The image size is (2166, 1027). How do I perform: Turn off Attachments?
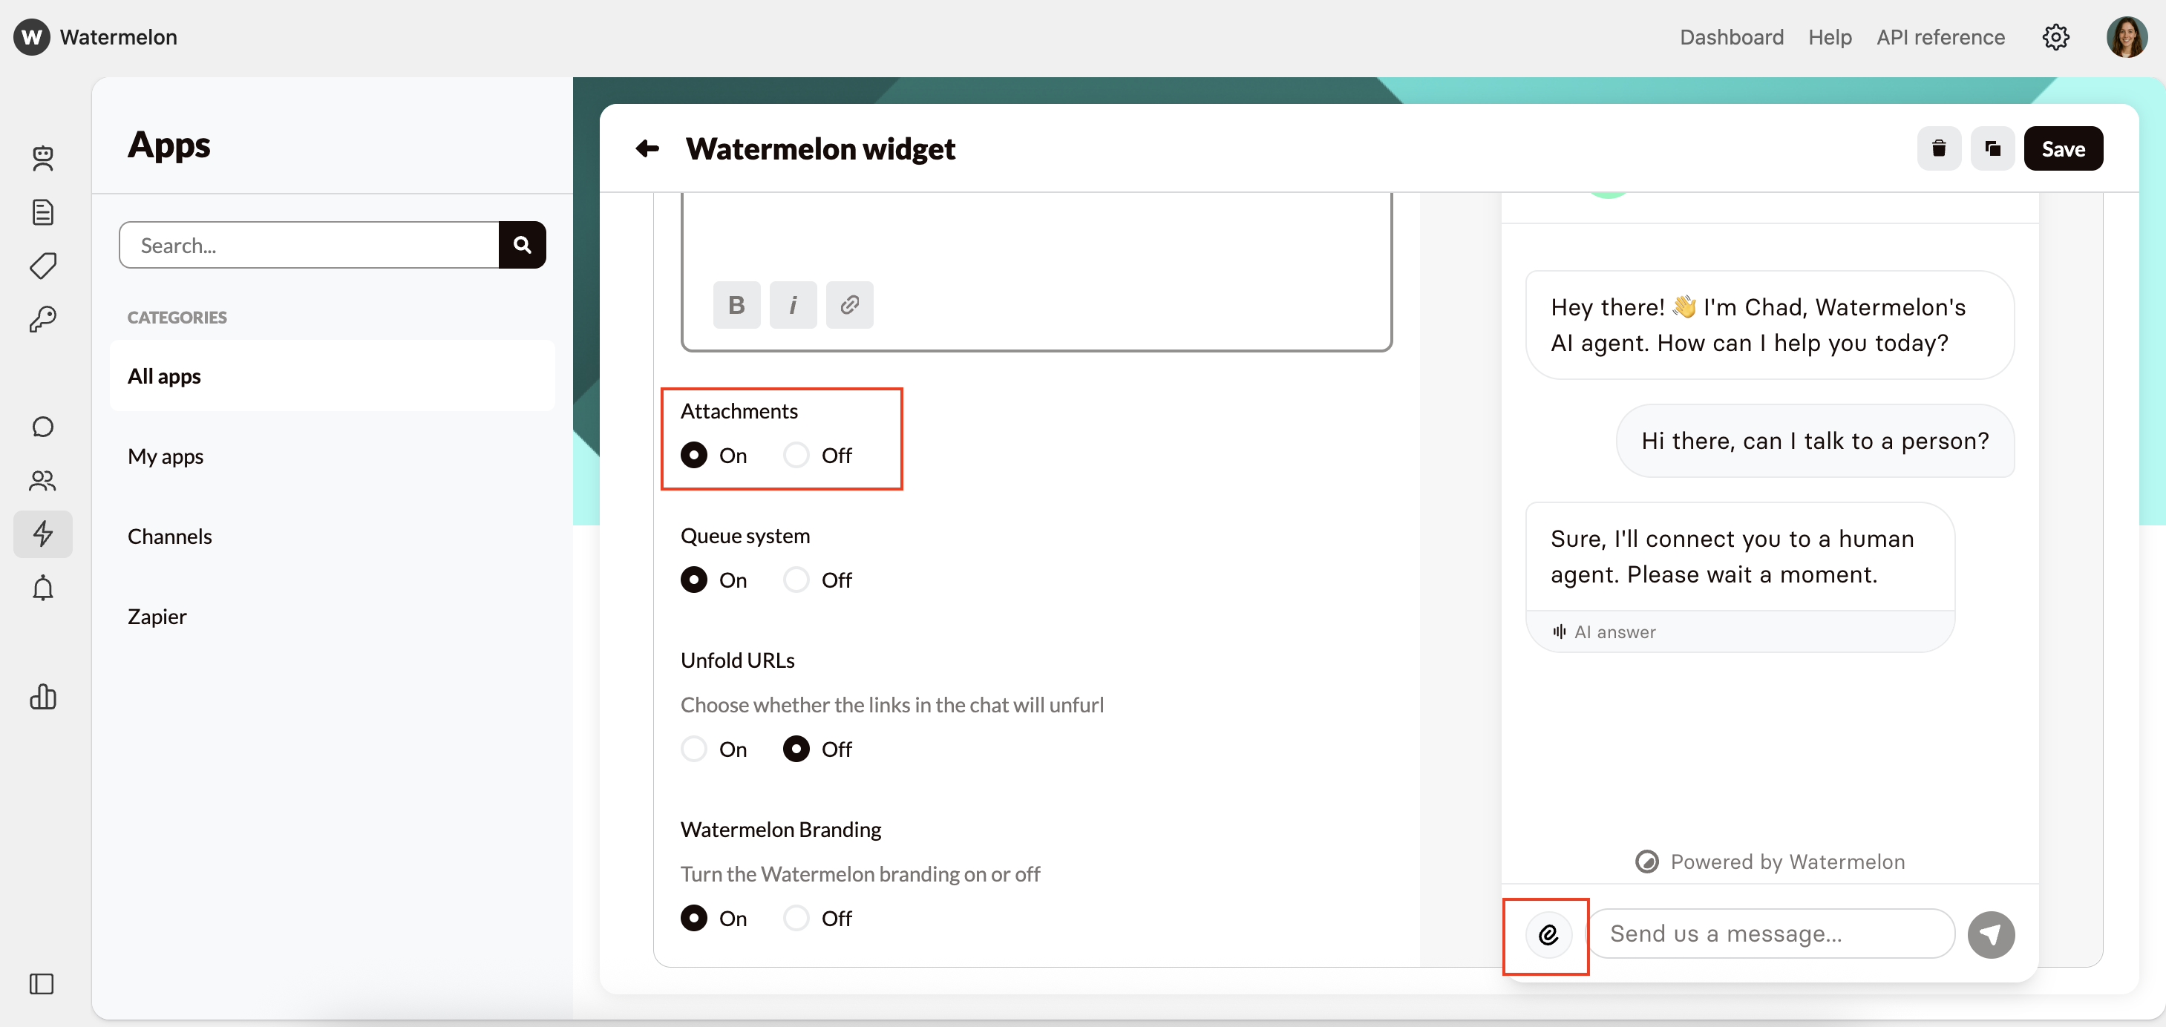[796, 455]
